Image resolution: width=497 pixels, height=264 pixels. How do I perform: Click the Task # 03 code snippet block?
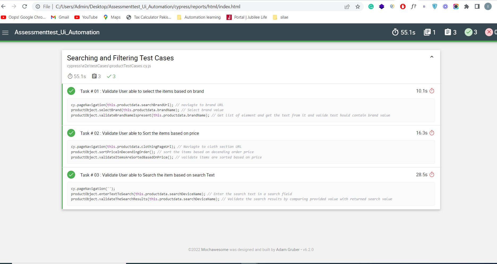251,194
